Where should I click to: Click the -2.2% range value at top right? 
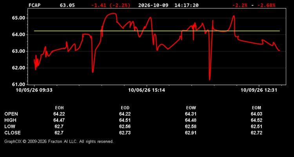pyautogui.click(x=240, y=5)
